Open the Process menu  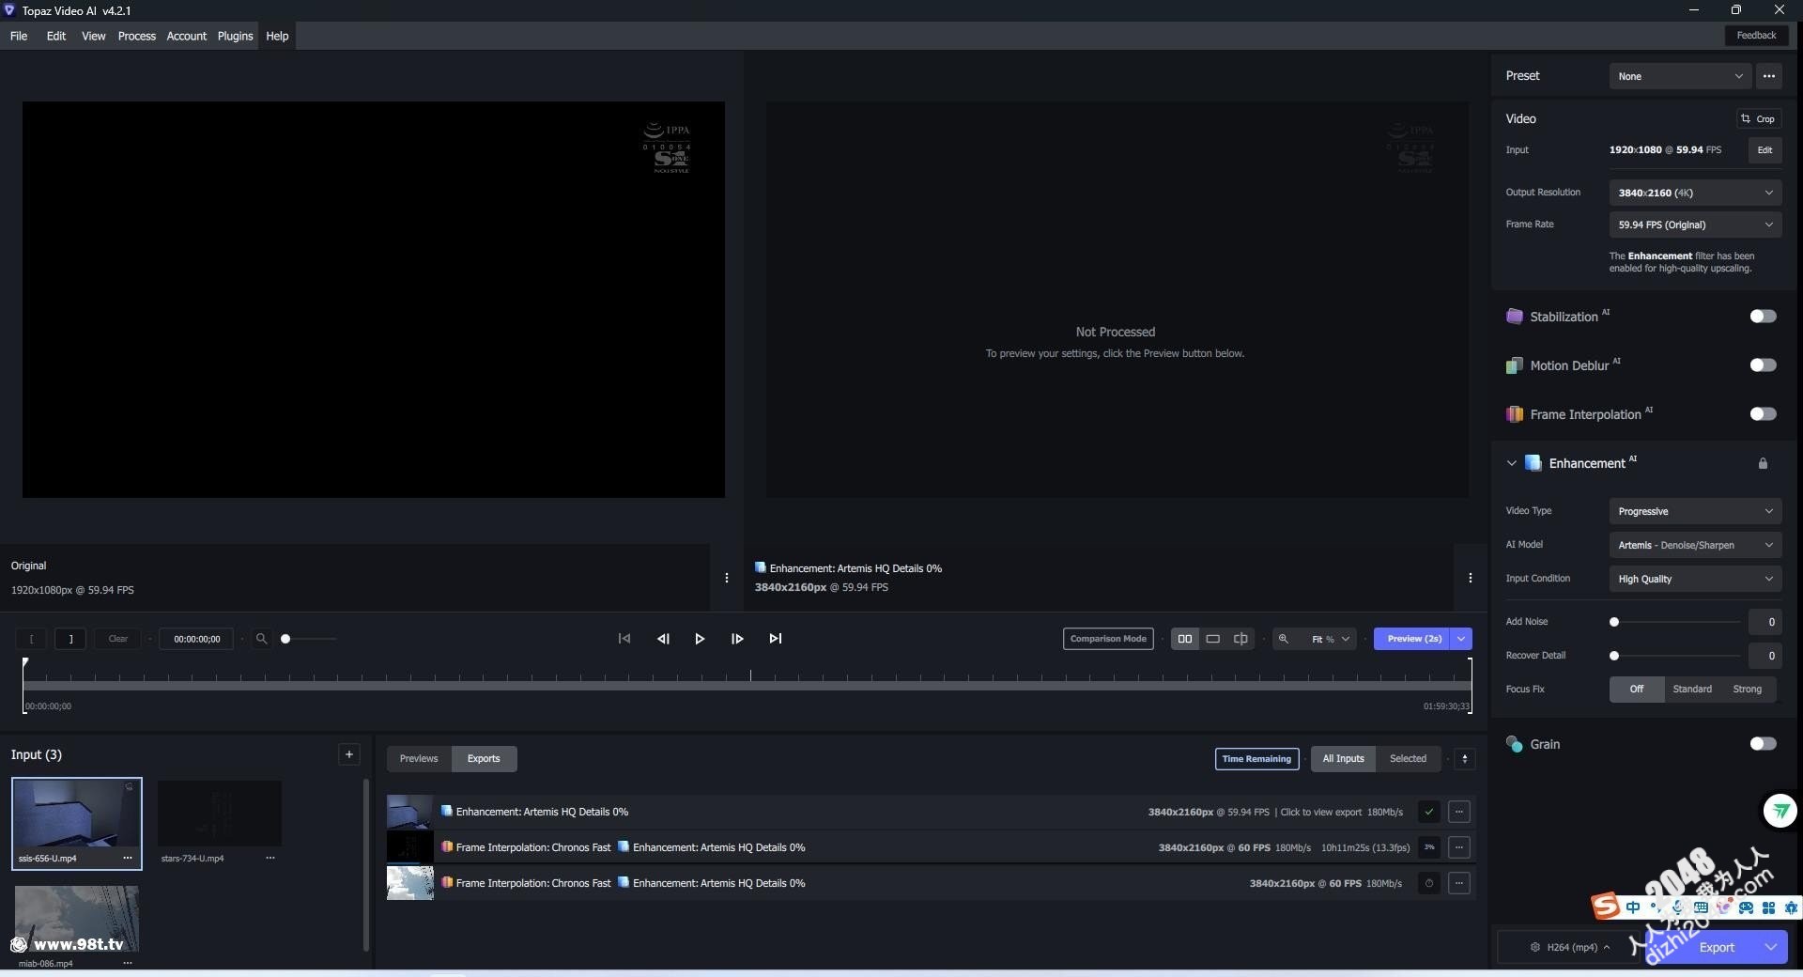pyautogui.click(x=137, y=37)
